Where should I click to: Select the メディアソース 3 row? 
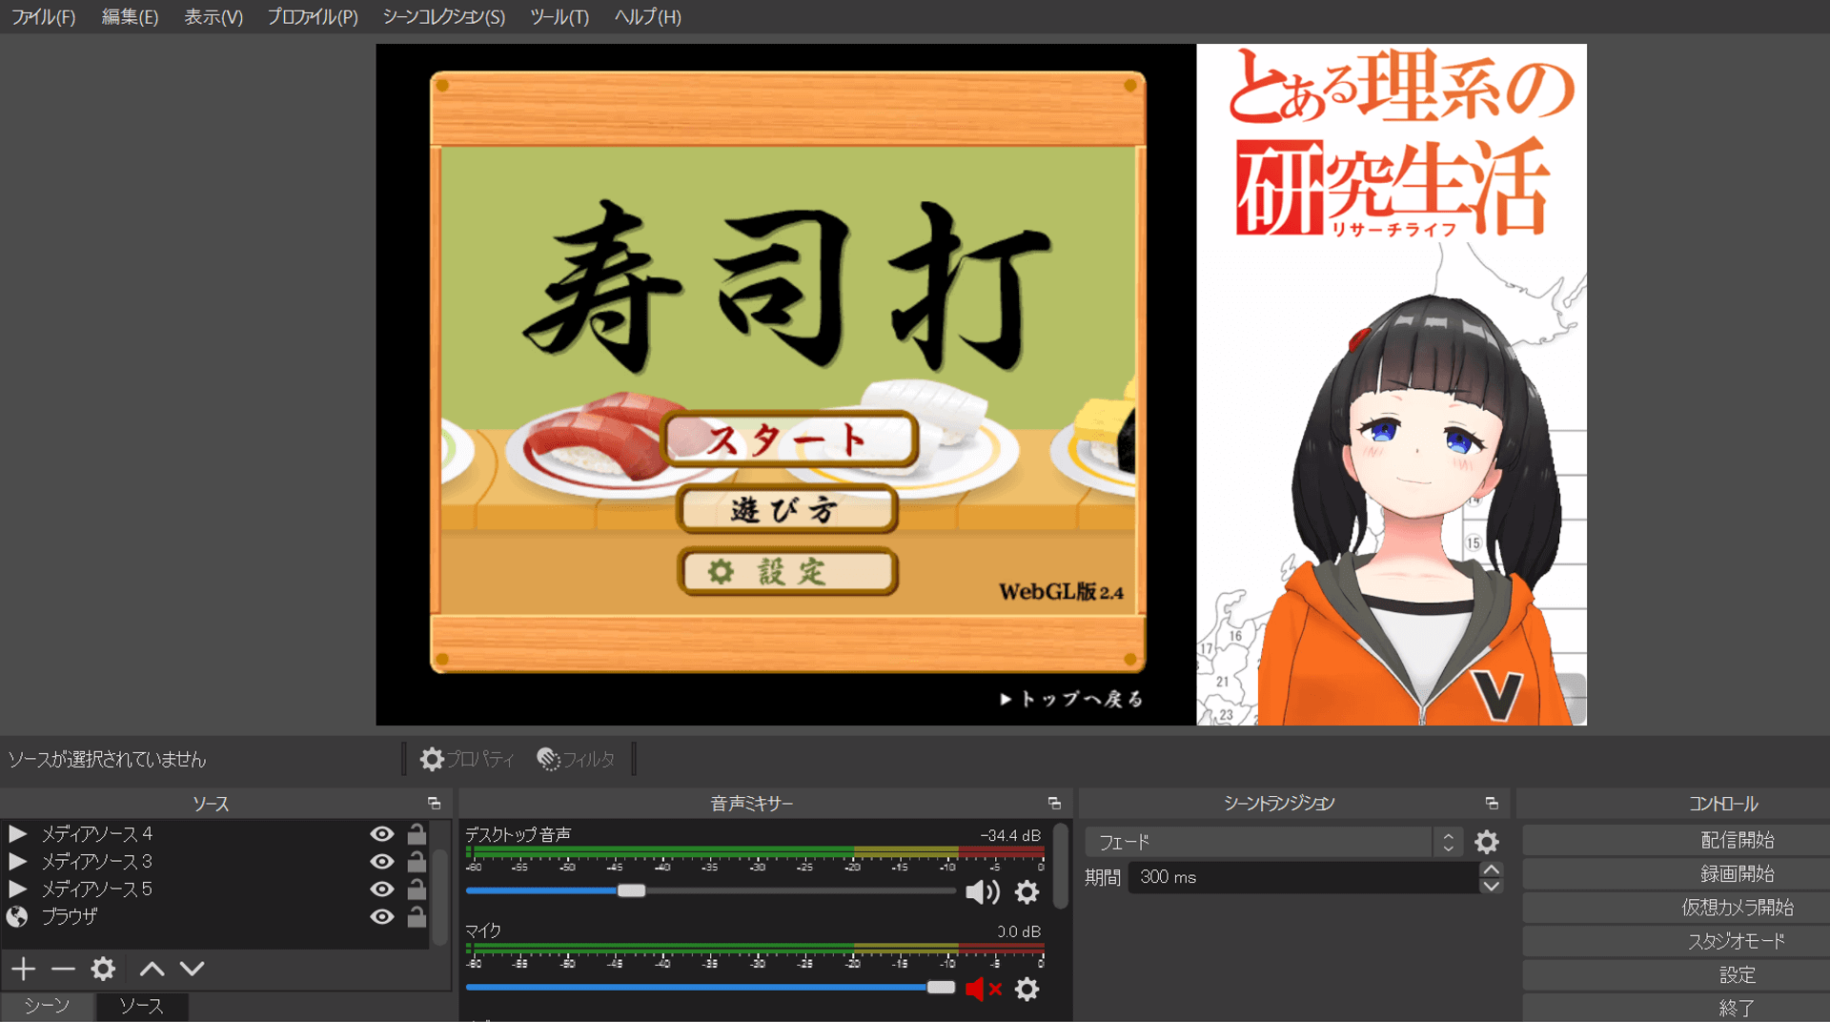pos(215,862)
